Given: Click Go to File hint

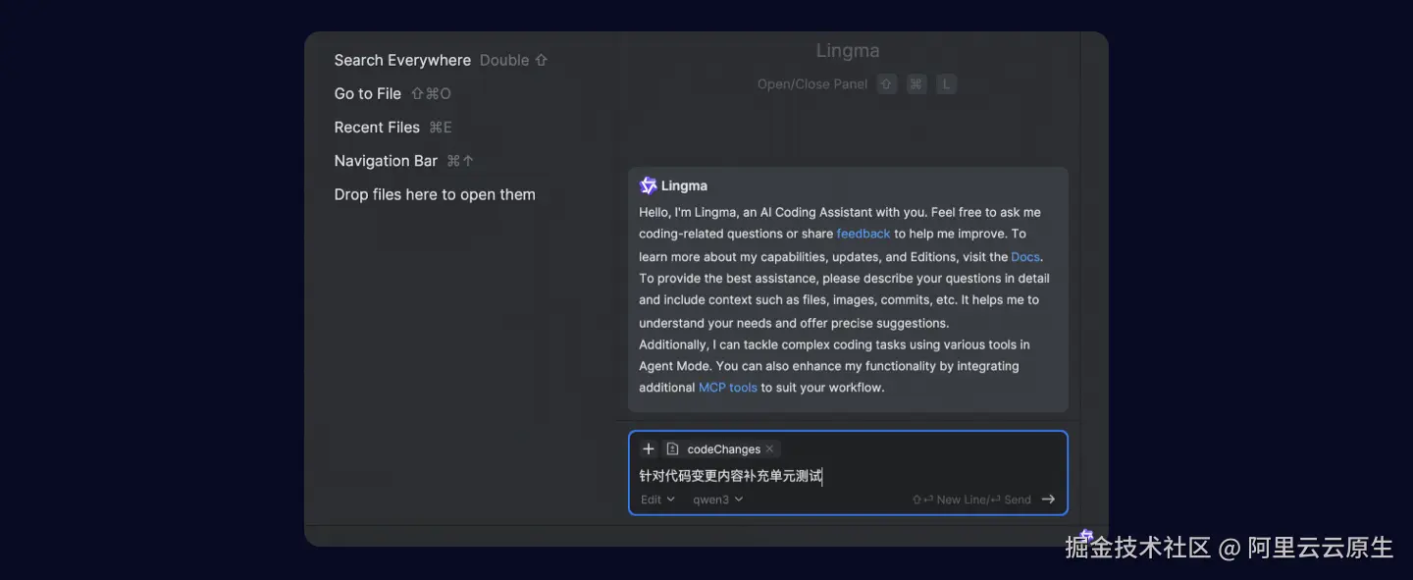Looking at the screenshot, I should pyautogui.click(x=368, y=93).
